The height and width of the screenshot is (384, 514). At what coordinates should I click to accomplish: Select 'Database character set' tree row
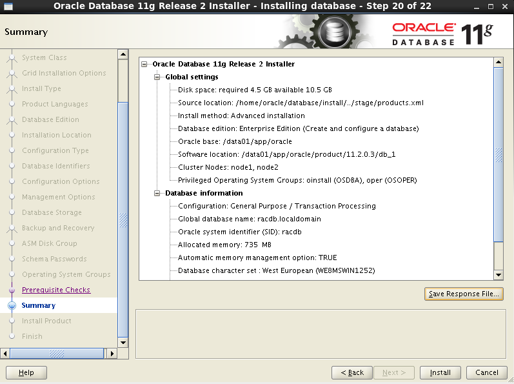point(276,270)
